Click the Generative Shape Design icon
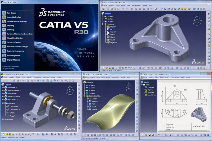Image resolution: width=212 pixels, height=141 pixels. 4,21
